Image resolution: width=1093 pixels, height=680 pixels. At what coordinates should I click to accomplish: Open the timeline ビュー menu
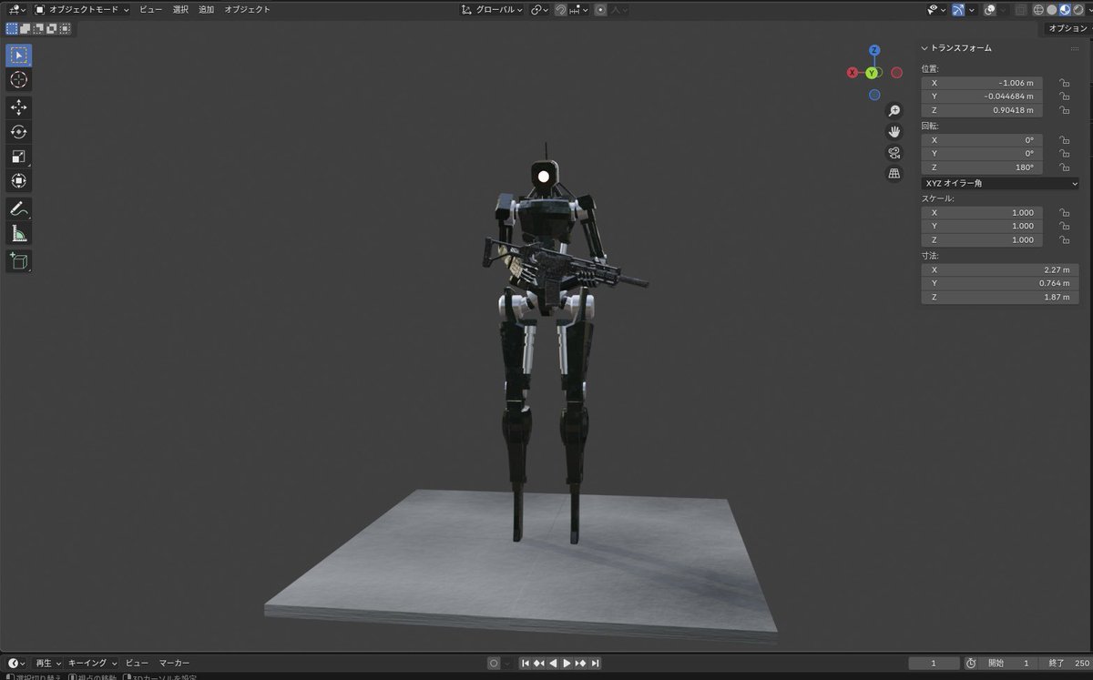[137, 663]
